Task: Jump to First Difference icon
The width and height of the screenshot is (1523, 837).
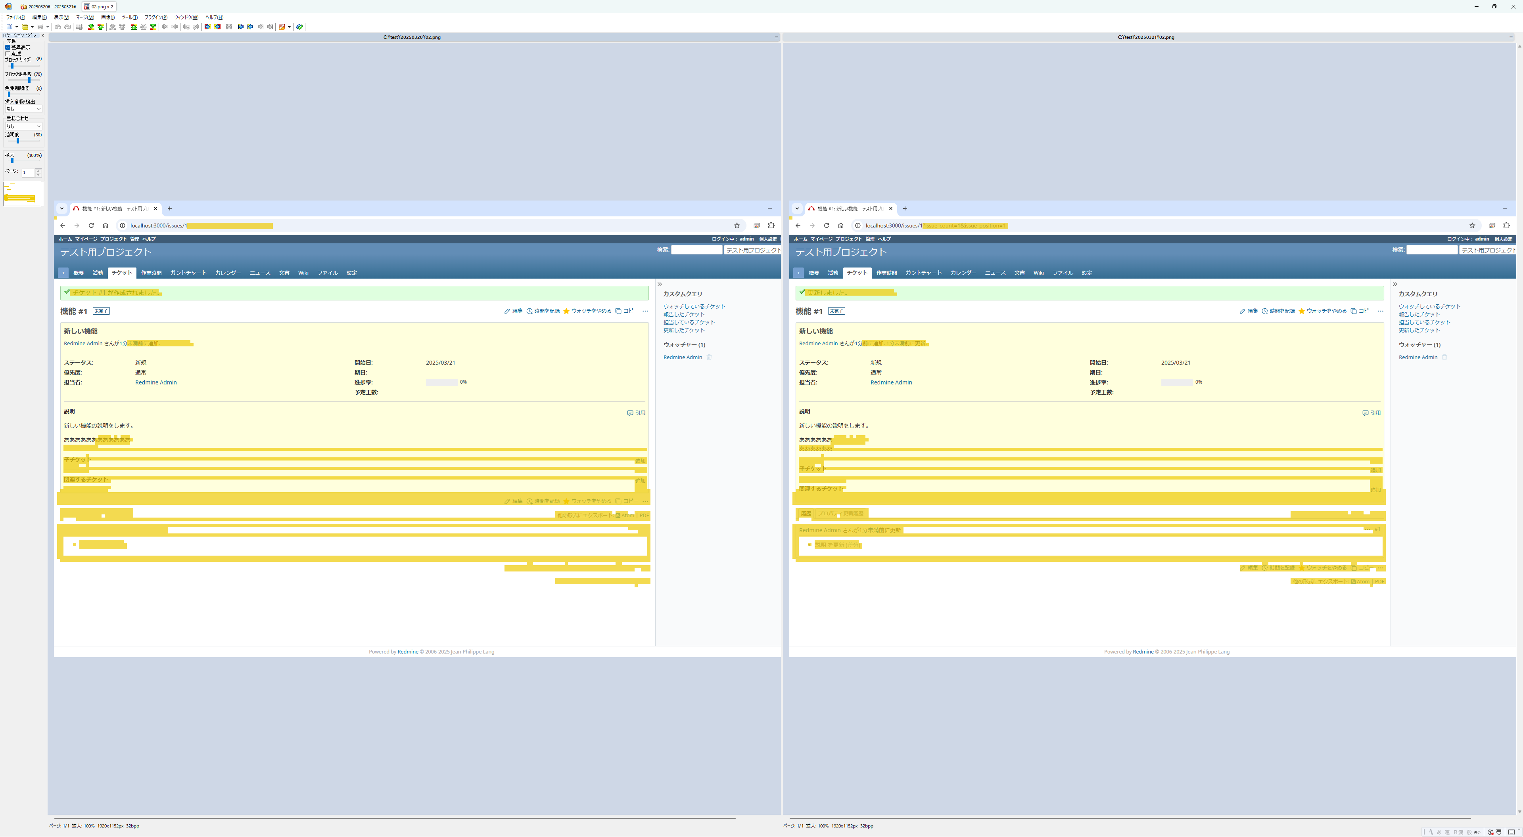Action: 134,27
